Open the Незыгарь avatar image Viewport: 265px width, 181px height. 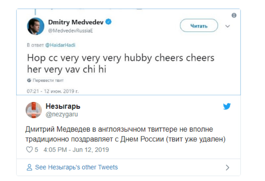(34, 110)
